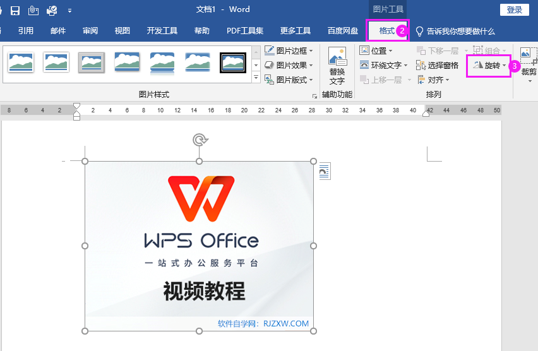Image resolution: width=538 pixels, height=351 pixels.
Task: Click the 裁剪 crop tool
Action: (529, 65)
